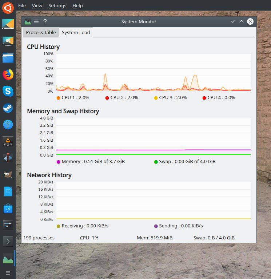Click "Swap : 0.00 GiB of 4.0 GiB" label
This screenshot has height=279, width=271.
[x=187, y=162]
